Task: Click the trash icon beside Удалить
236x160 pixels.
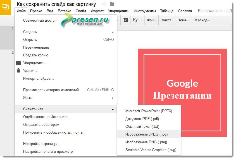Action: pyautogui.click(x=18, y=71)
